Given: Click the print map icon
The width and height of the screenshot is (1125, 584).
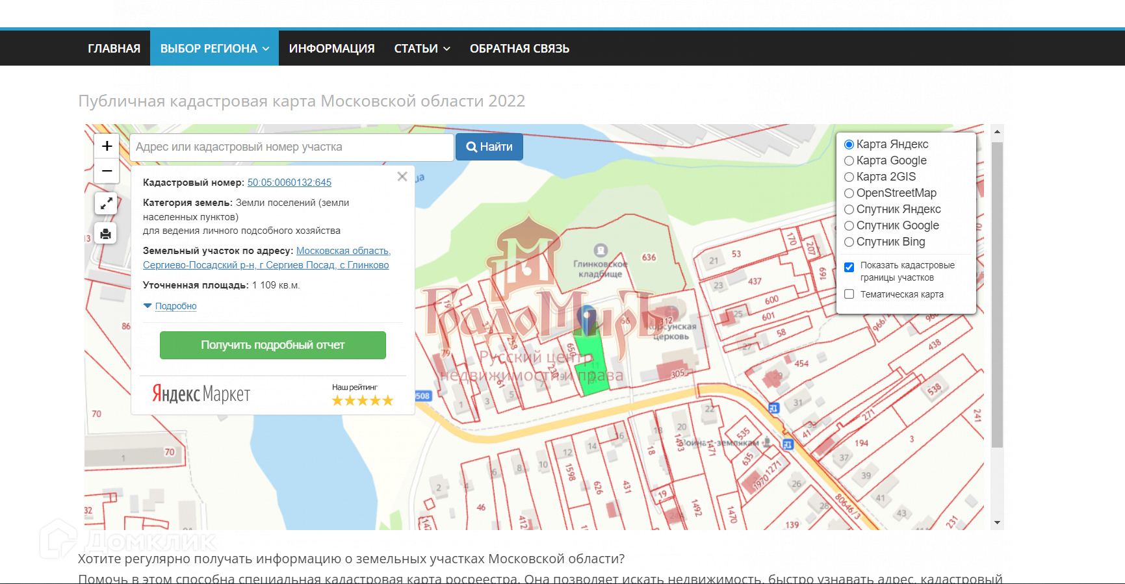Looking at the screenshot, I should 106,233.
